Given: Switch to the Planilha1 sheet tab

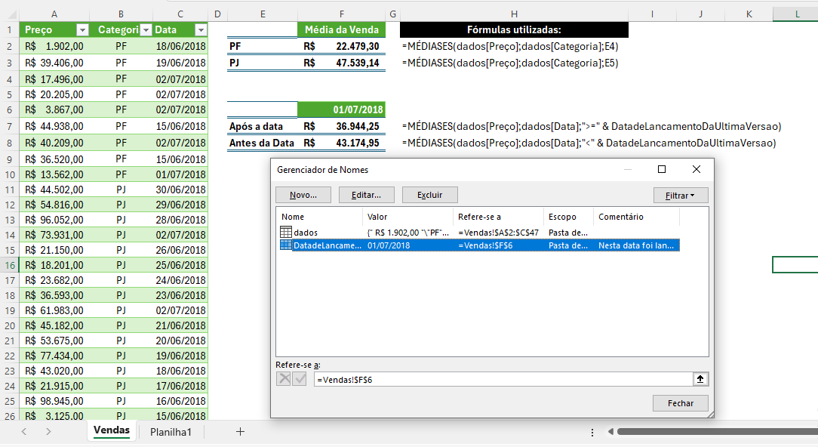Looking at the screenshot, I should coord(171,432).
